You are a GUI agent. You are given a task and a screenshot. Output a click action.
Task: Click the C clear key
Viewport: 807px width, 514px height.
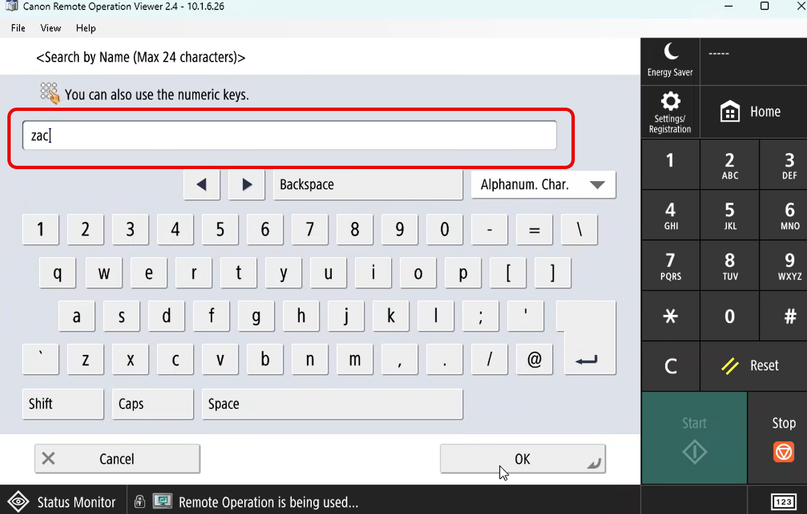coord(670,366)
